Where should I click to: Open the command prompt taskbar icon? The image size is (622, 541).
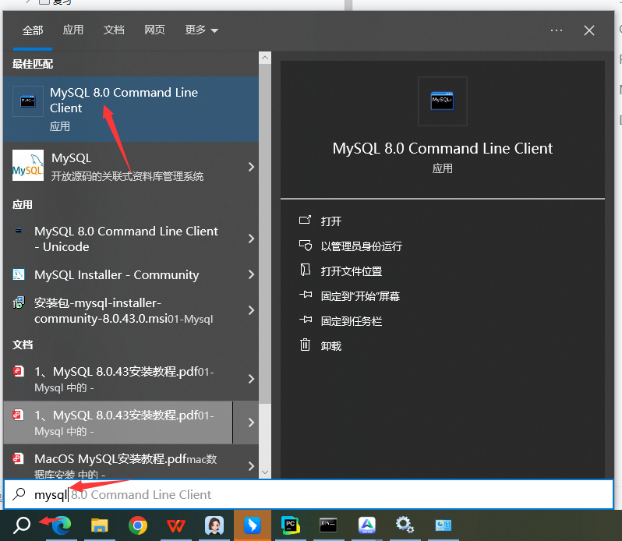click(328, 525)
